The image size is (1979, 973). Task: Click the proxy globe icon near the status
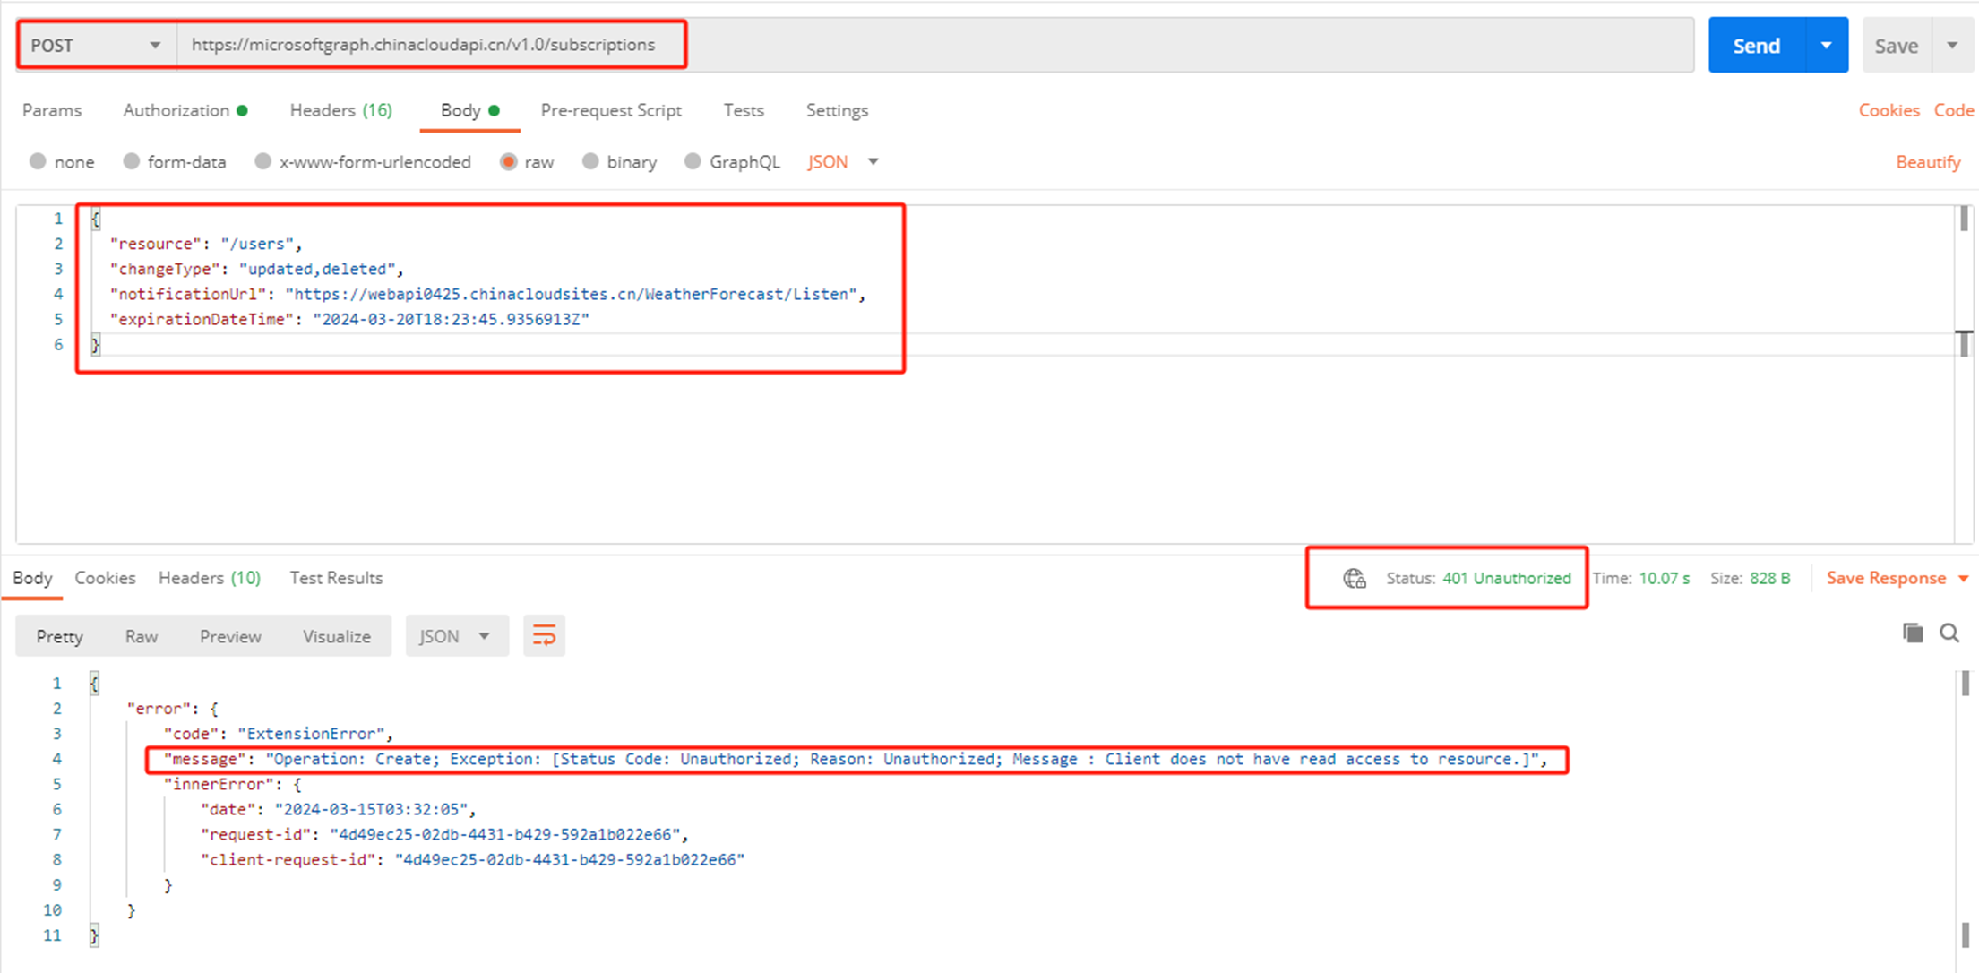(1355, 579)
